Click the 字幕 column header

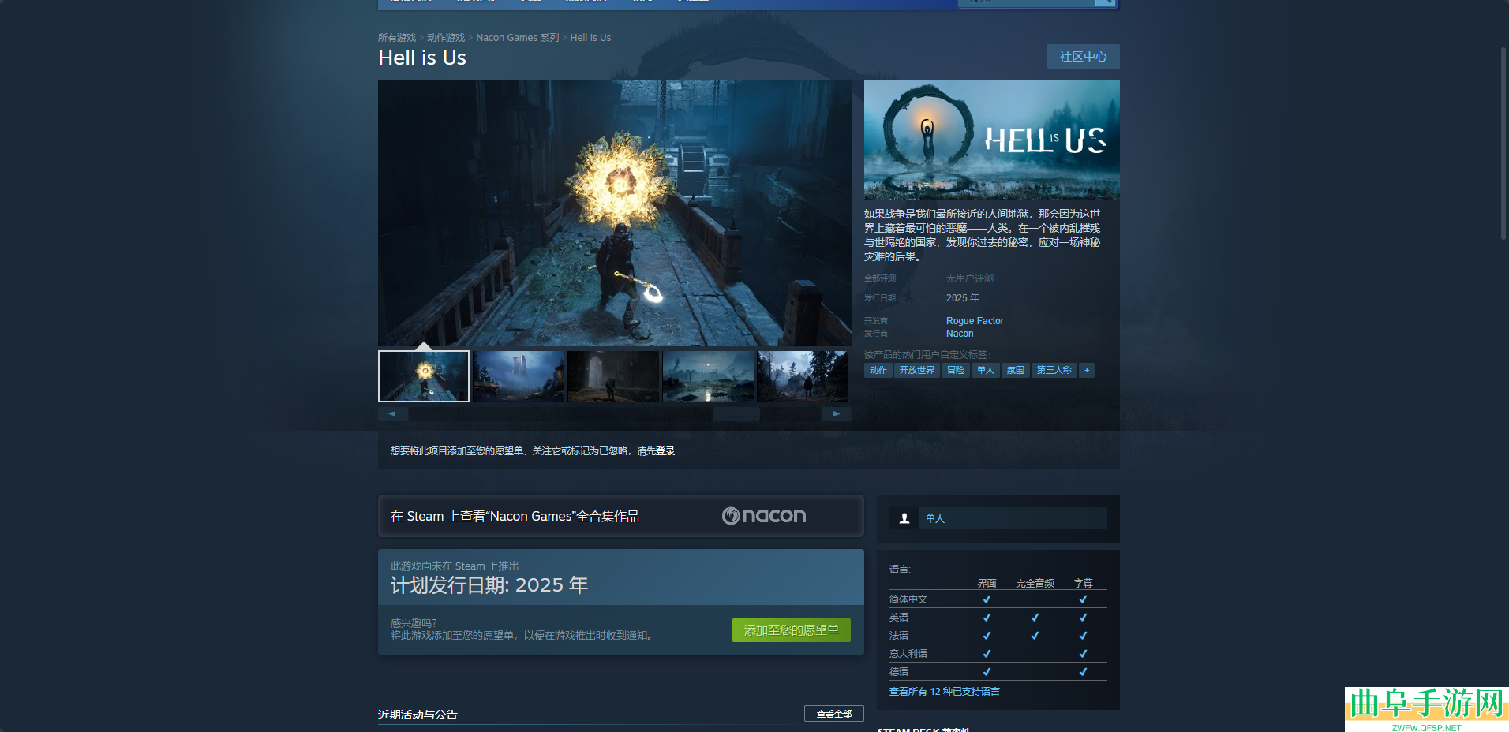point(1083,584)
